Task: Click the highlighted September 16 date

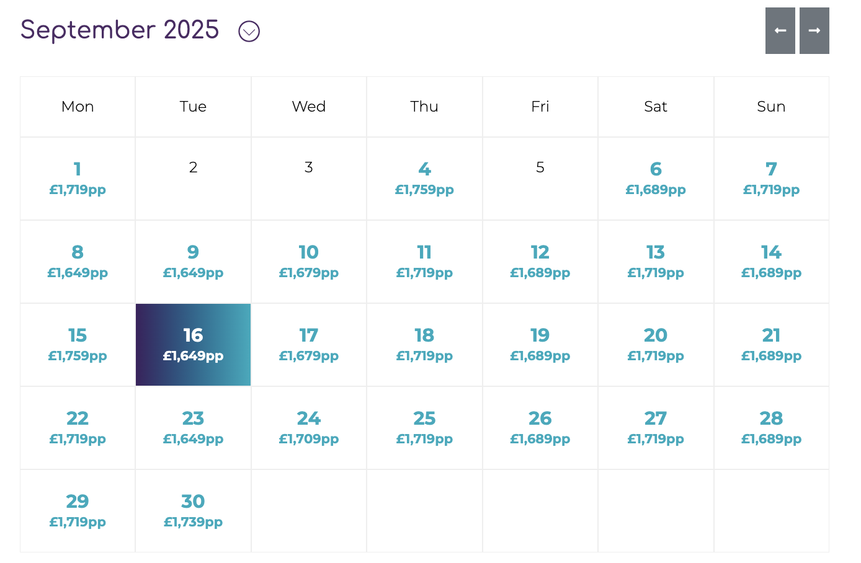Action: pyautogui.click(x=193, y=345)
